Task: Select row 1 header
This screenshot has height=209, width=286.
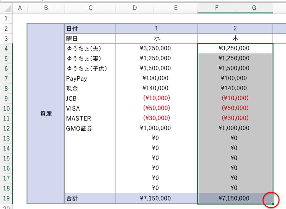Action: click(6, 19)
